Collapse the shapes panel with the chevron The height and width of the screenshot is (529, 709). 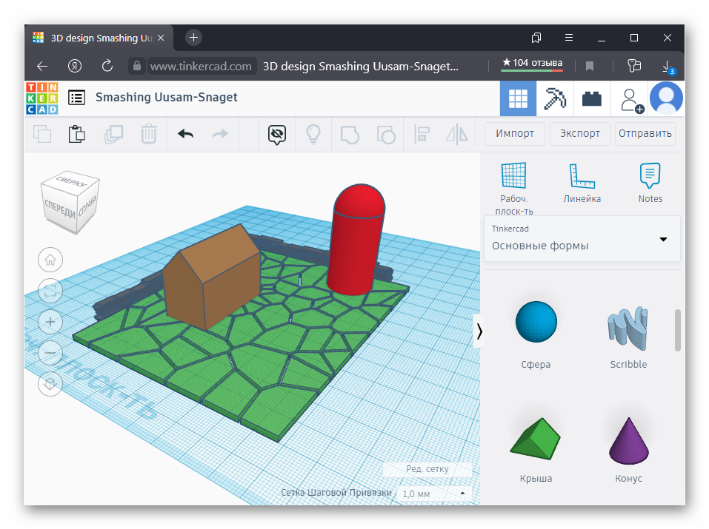point(479,331)
